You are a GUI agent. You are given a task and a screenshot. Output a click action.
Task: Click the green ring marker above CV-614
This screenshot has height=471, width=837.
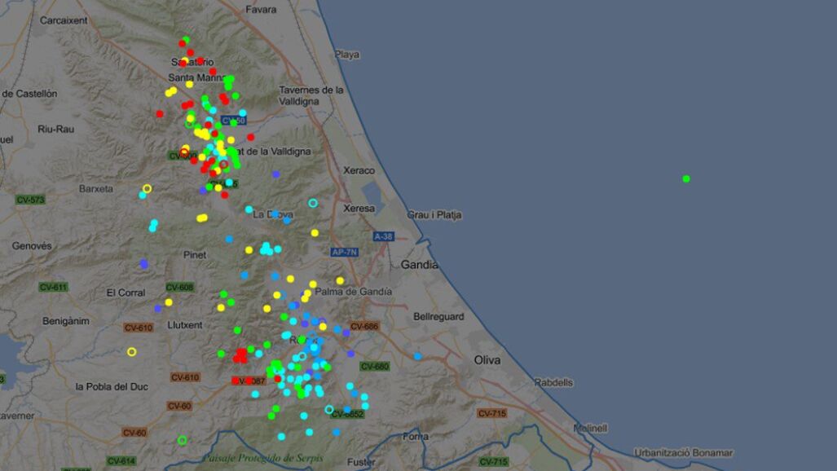click(182, 440)
